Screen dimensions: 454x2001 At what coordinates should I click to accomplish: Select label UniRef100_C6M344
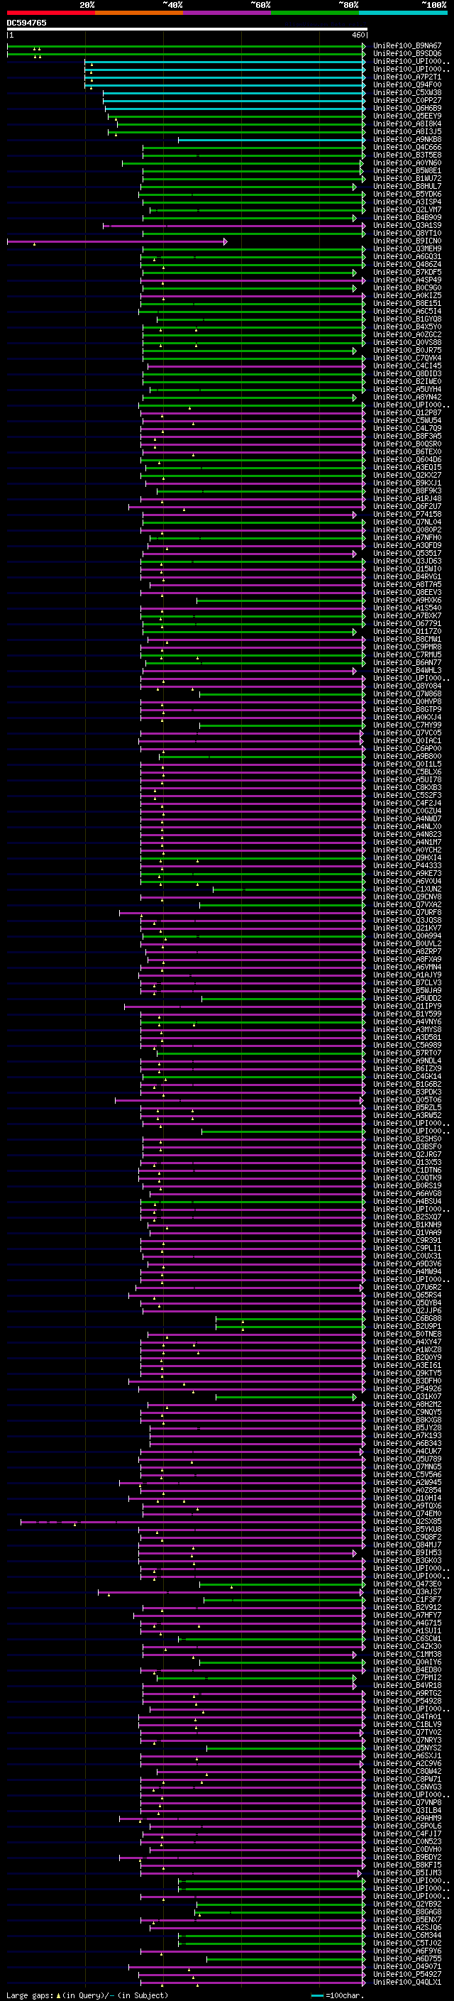pos(406,1935)
